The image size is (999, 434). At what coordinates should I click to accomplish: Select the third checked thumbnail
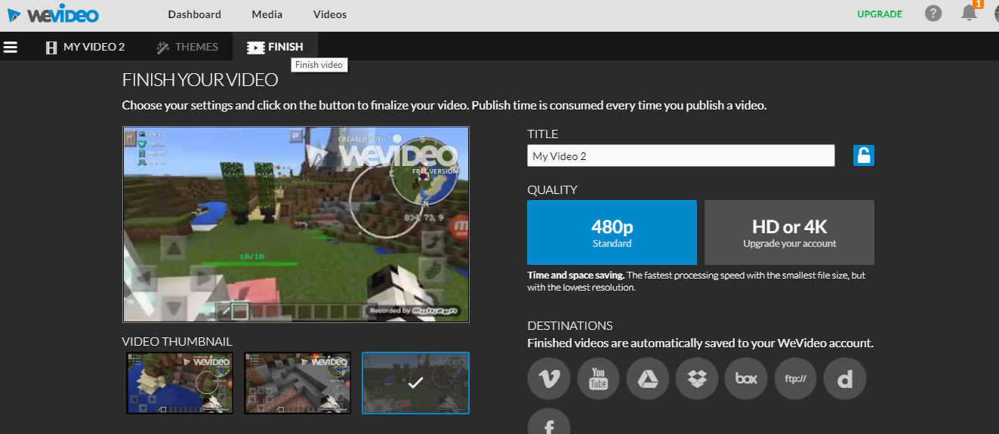coord(415,383)
